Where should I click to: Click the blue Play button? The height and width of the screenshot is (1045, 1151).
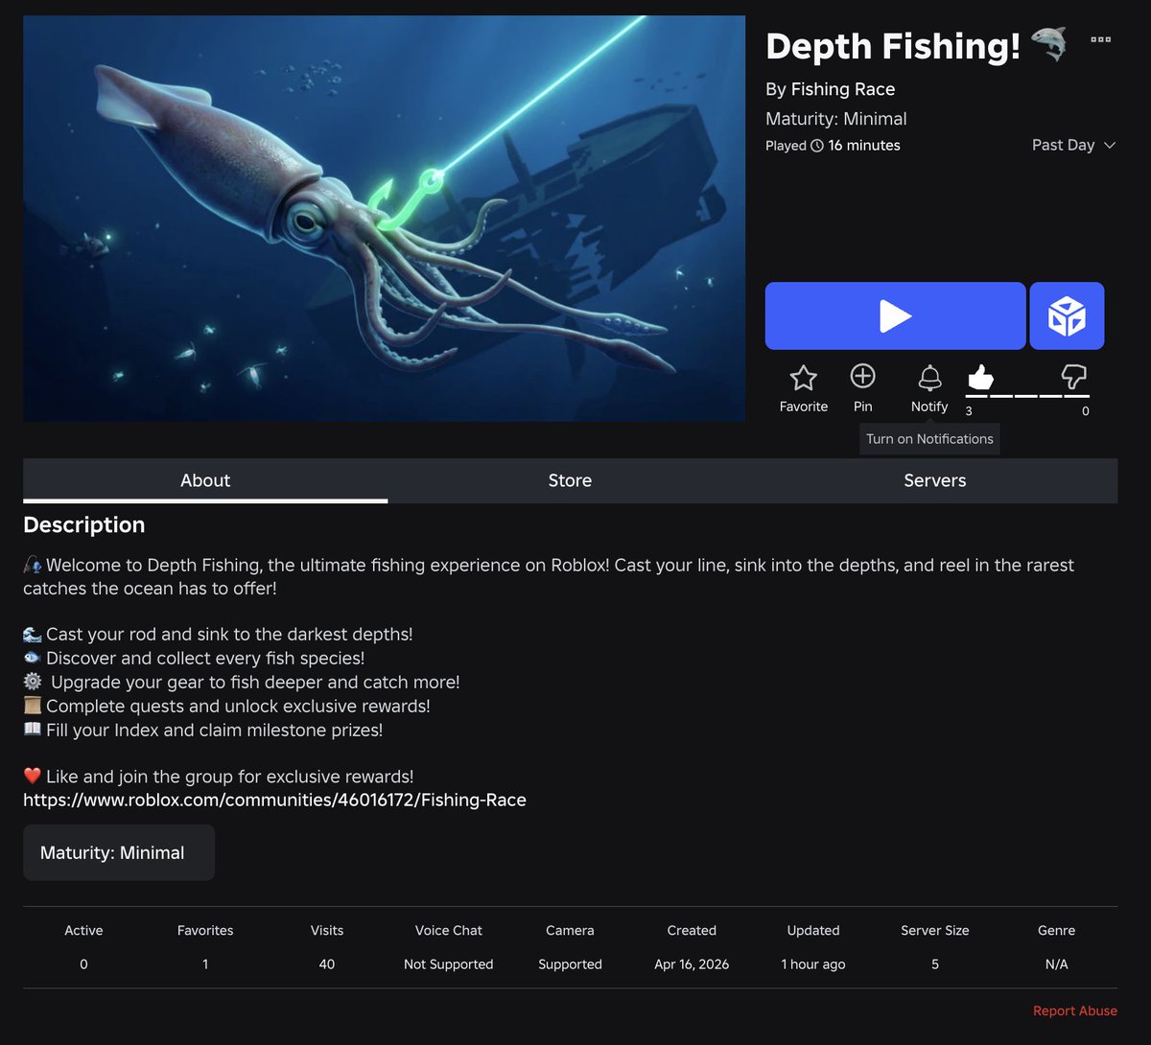point(895,315)
